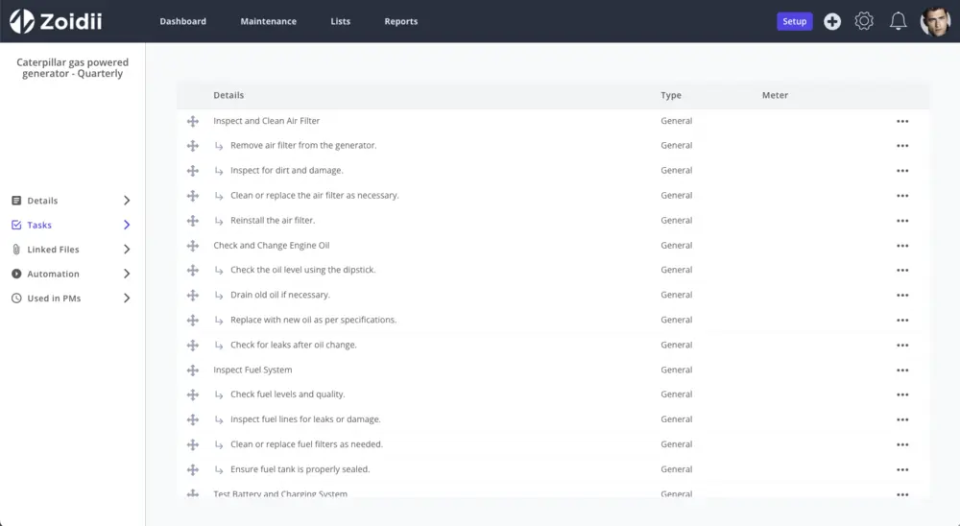The image size is (960, 526).
Task: Click the Used in PMs clock icon
Action: pyautogui.click(x=16, y=299)
